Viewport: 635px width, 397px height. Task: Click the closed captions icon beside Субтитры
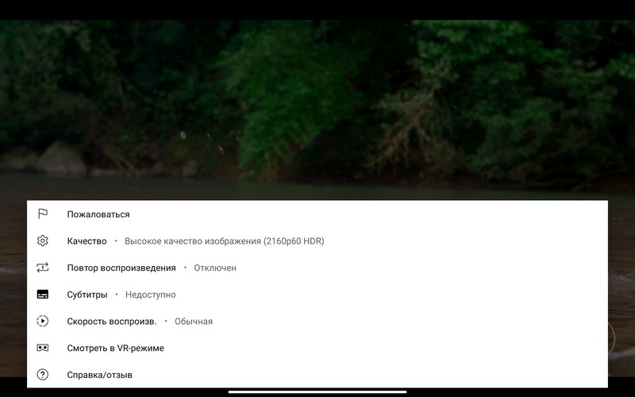click(x=43, y=294)
